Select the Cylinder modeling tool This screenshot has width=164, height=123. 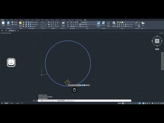tap(3, 24)
